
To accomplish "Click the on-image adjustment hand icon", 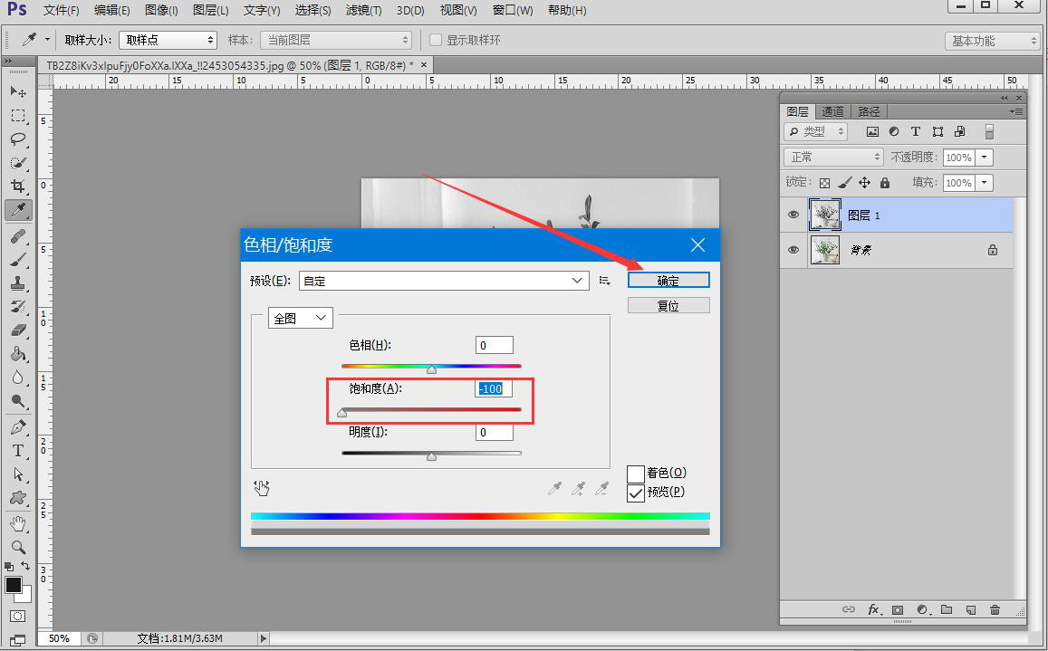I will (262, 489).
